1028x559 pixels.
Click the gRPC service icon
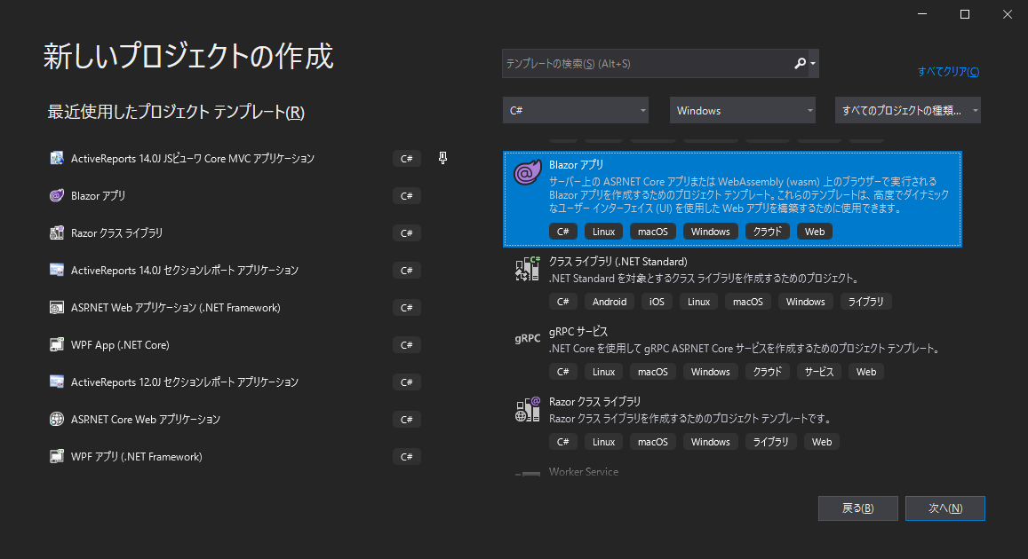pyautogui.click(x=528, y=338)
